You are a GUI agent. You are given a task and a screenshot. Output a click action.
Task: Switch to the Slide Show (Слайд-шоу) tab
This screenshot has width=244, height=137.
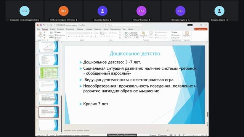coord(98,29)
